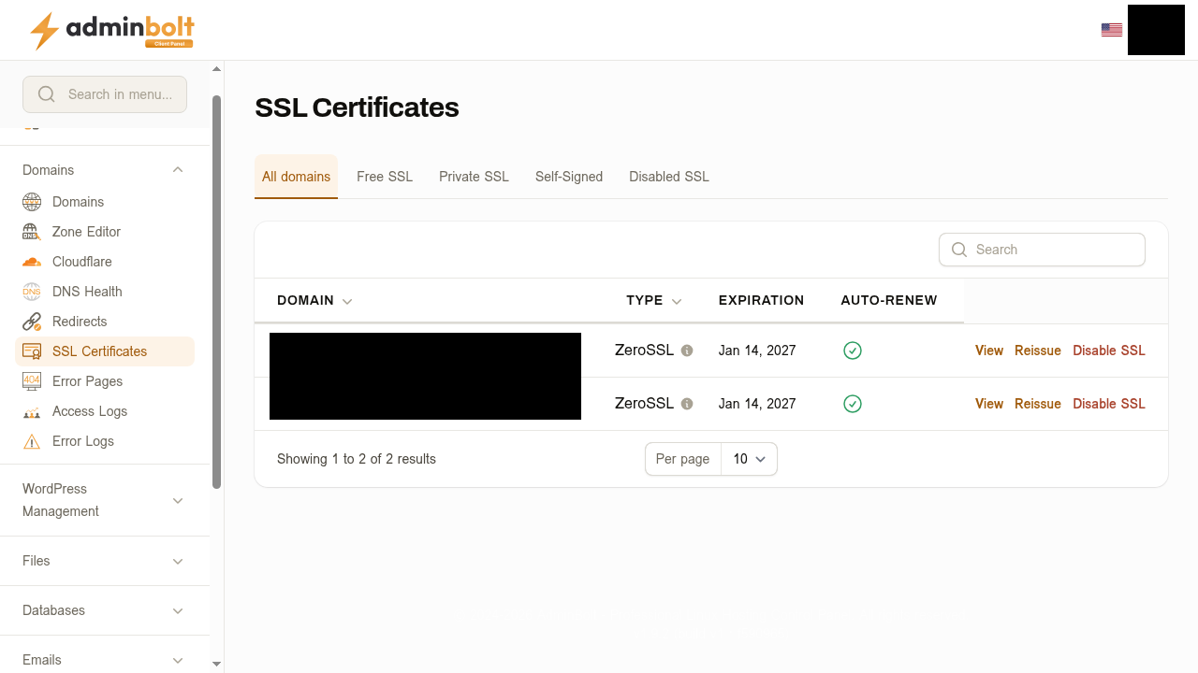Switch to the Private SSL tab
1198x673 pixels.
474,177
